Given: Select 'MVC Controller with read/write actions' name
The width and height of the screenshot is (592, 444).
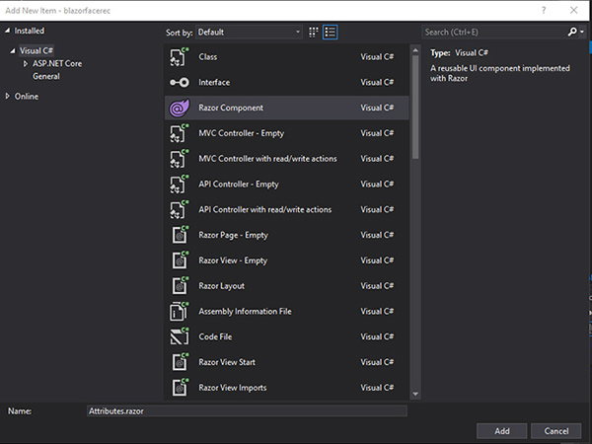Looking at the screenshot, I should pyautogui.click(x=267, y=159).
